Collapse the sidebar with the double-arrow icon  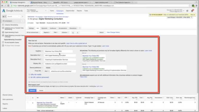(22, 16)
